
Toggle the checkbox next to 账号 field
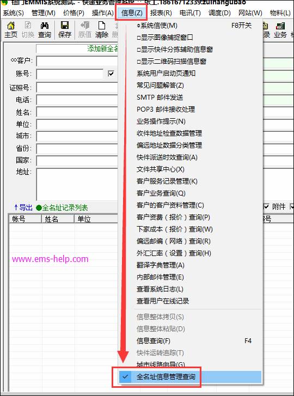pyautogui.click(x=111, y=74)
